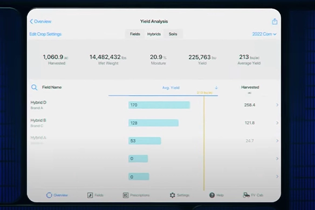The height and width of the screenshot is (210, 315).
Task: Open Overview in bottom navigation
Action: pos(57,195)
